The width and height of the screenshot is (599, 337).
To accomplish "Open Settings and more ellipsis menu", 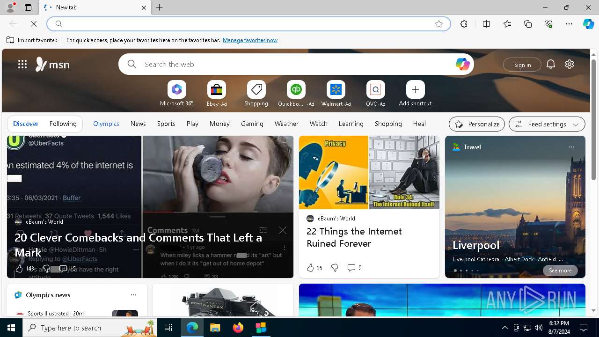I will click(569, 24).
